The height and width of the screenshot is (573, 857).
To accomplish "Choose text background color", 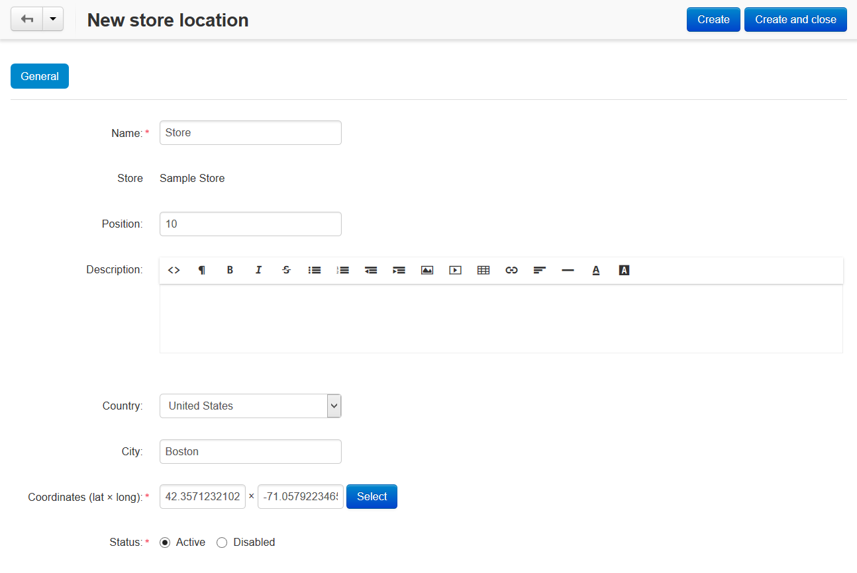I will [x=624, y=270].
